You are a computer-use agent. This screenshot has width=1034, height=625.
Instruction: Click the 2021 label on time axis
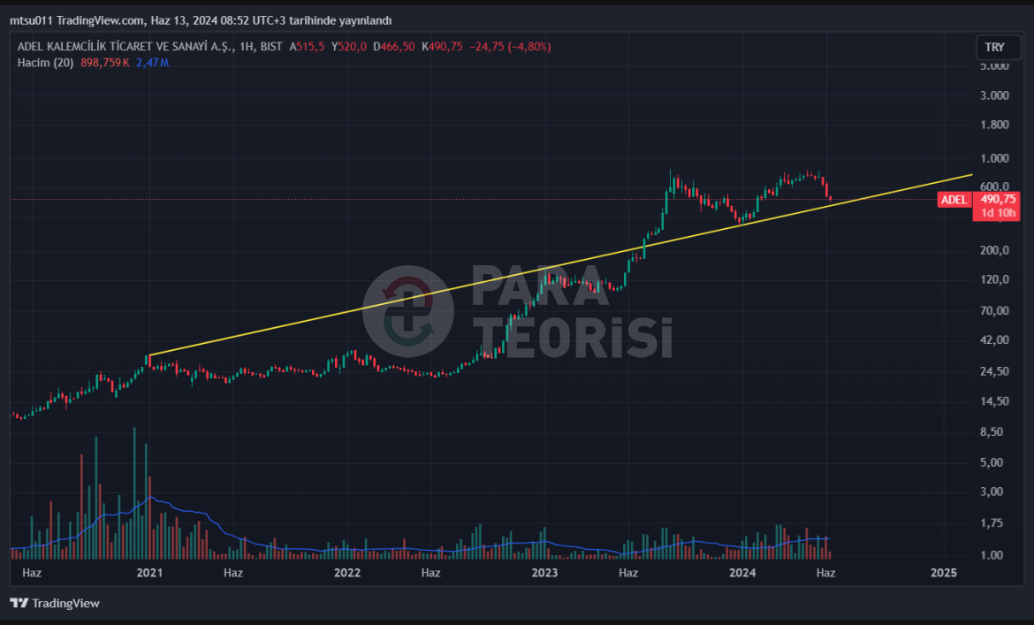(x=149, y=572)
